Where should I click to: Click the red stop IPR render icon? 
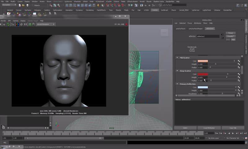tap(126, 24)
